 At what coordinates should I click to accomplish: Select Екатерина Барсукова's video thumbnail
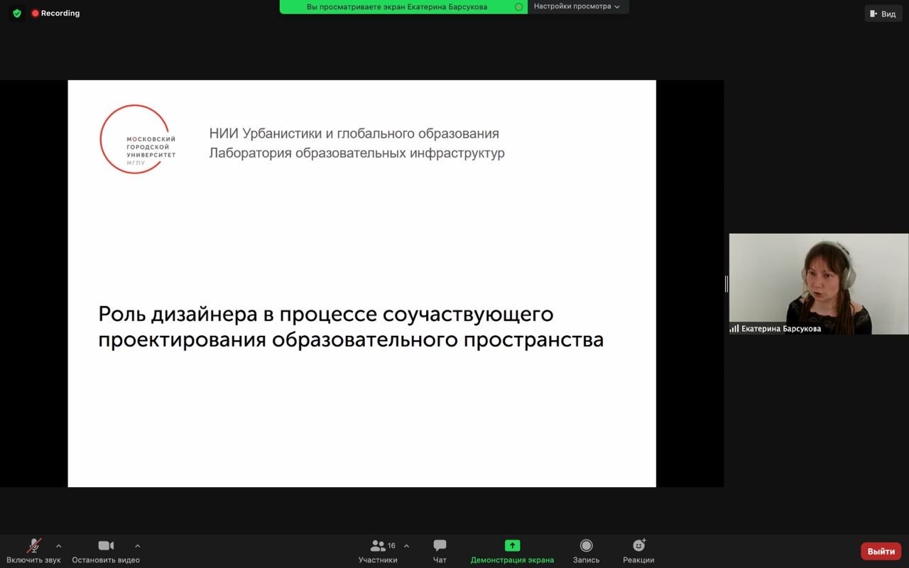click(x=818, y=283)
